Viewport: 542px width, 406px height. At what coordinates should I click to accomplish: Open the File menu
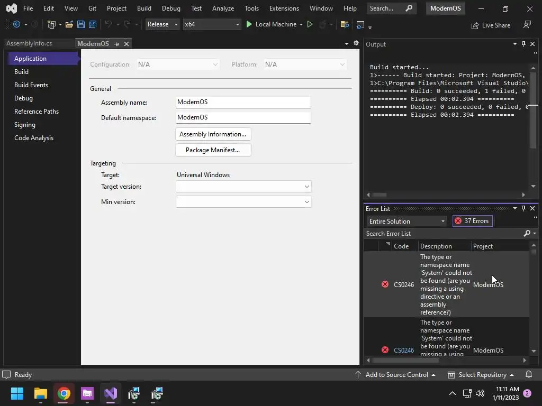(x=28, y=8)
